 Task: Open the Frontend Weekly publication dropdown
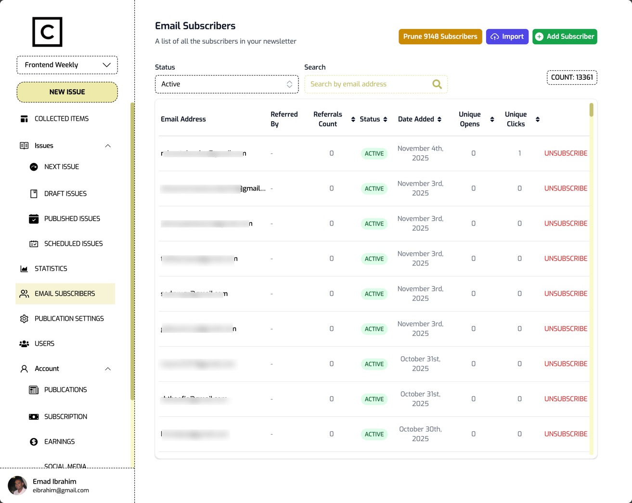click(67, 64)
